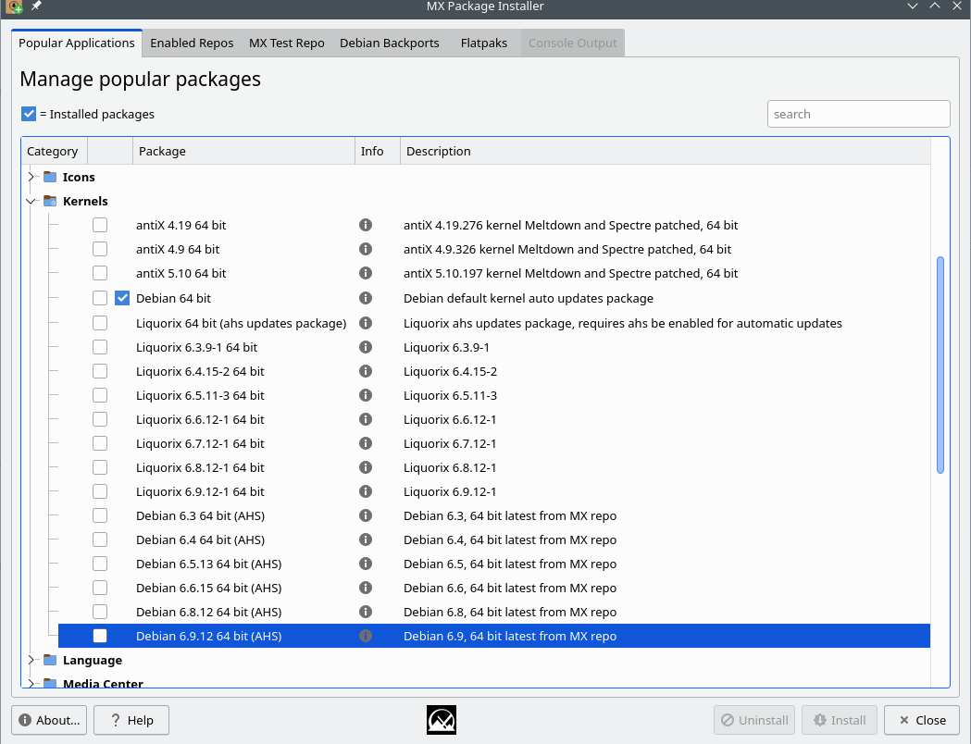This screenshot has width=971, height=744.
Task: Sort by the Package column header
Action: pos(243,151)
